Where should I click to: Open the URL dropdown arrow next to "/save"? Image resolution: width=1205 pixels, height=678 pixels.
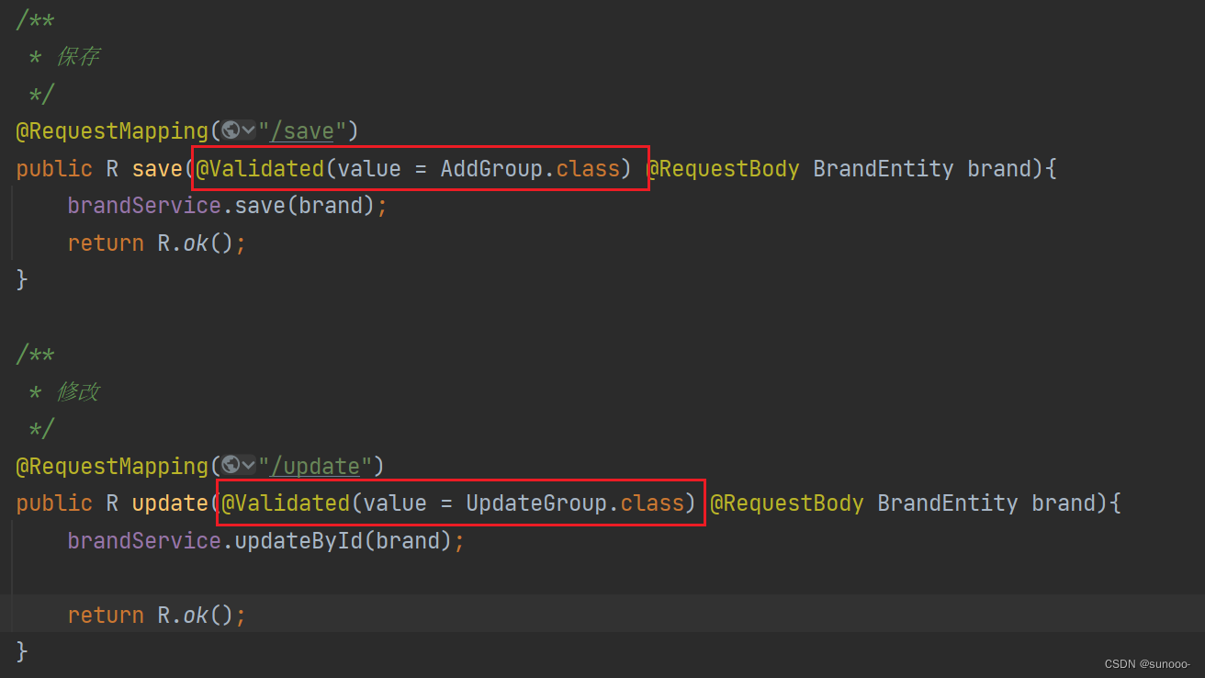[248, 130]
